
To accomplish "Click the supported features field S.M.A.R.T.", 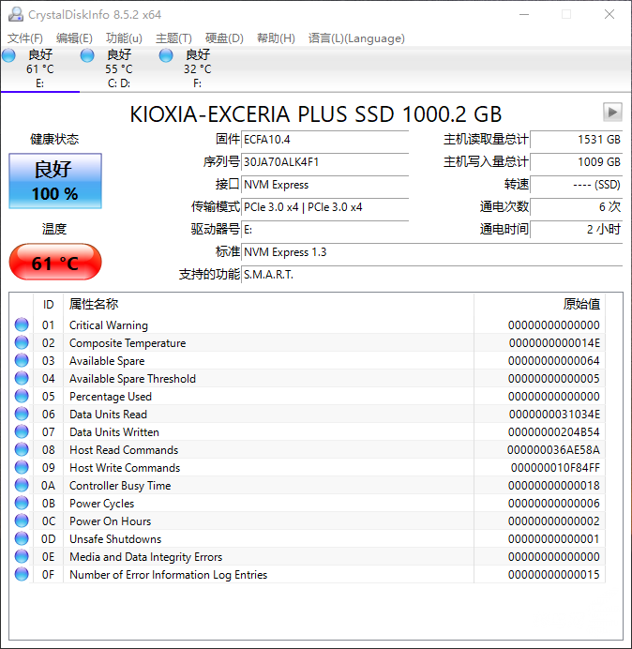I will (x=432, y=275).
